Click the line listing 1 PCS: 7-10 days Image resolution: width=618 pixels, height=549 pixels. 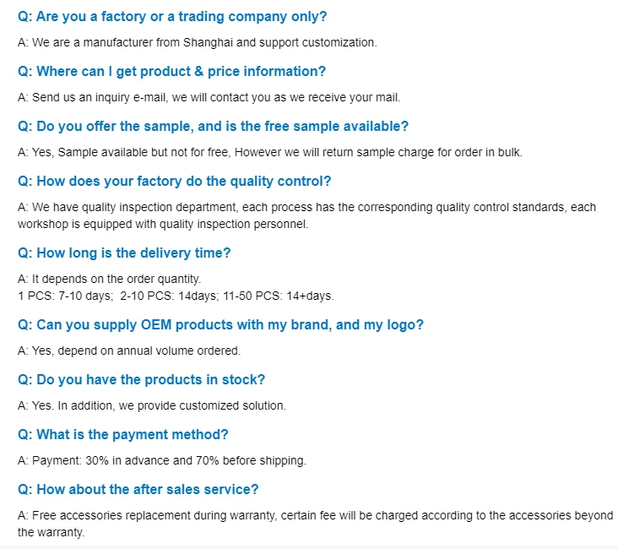176,296
